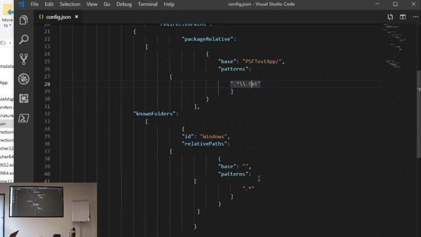This screenshot has height=237, width=421.
Task: Click "patterns" key on line 26
Action: click(x=233, y=69)
